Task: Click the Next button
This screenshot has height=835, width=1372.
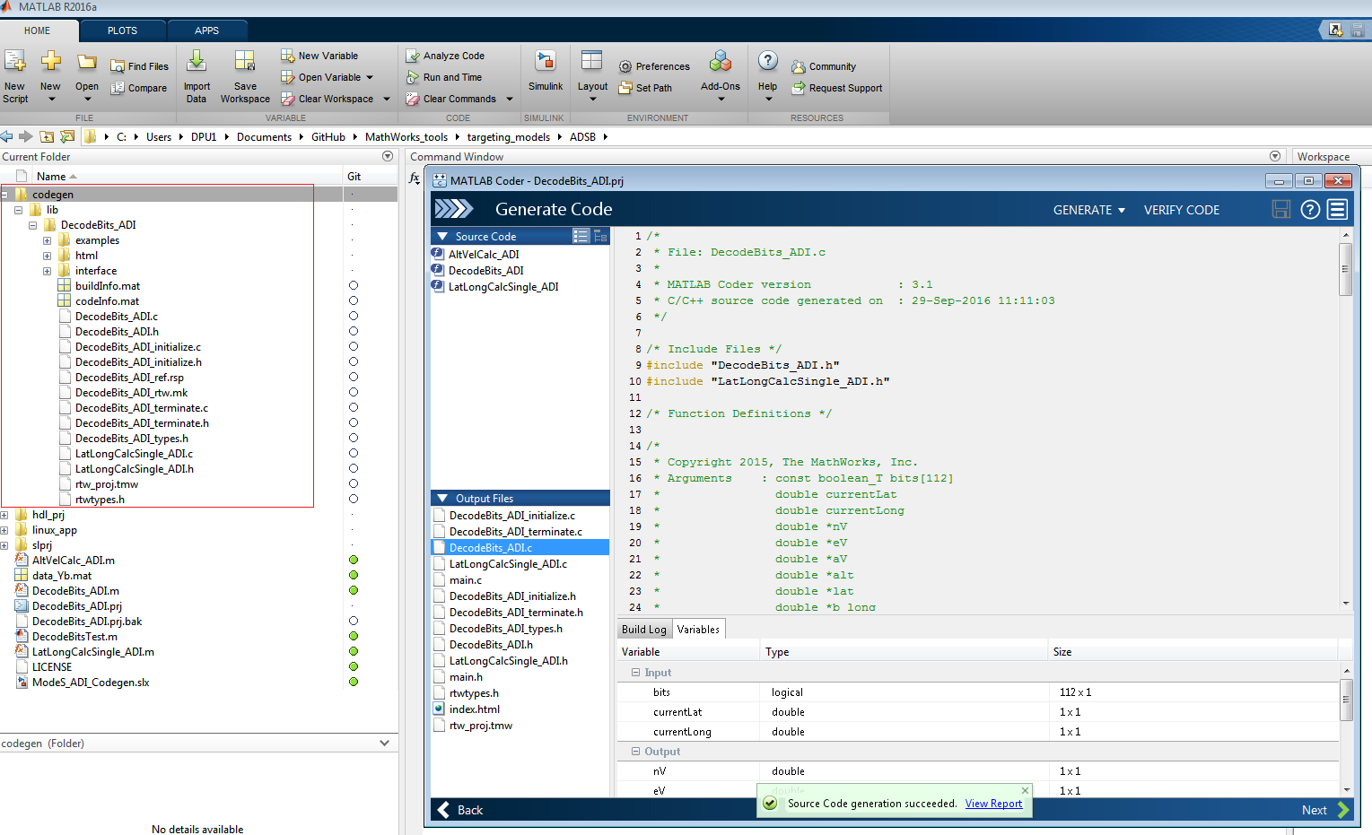Action: coord(1325,810)
